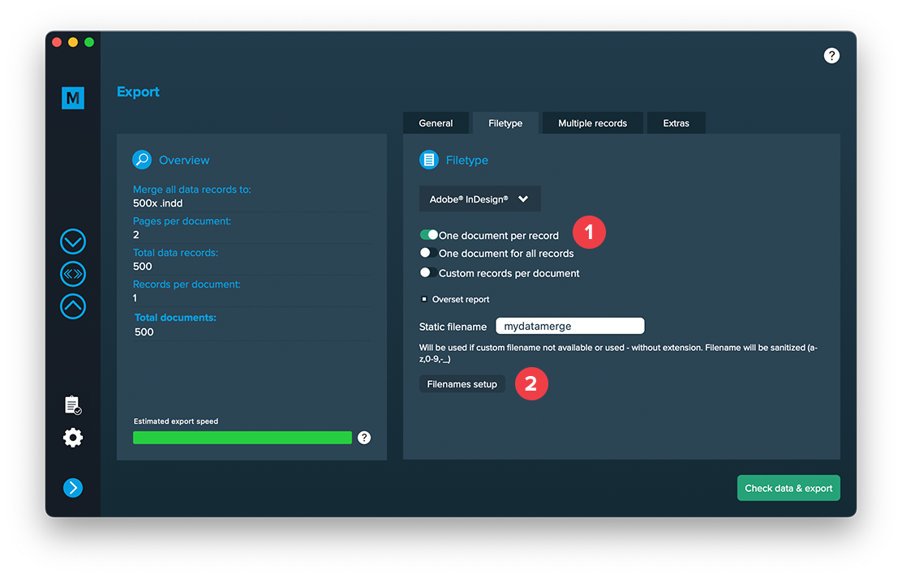Click the Static filename input field
Image resolution: width=902 pixels, height=577 pixels.
(x=569, y=327)
